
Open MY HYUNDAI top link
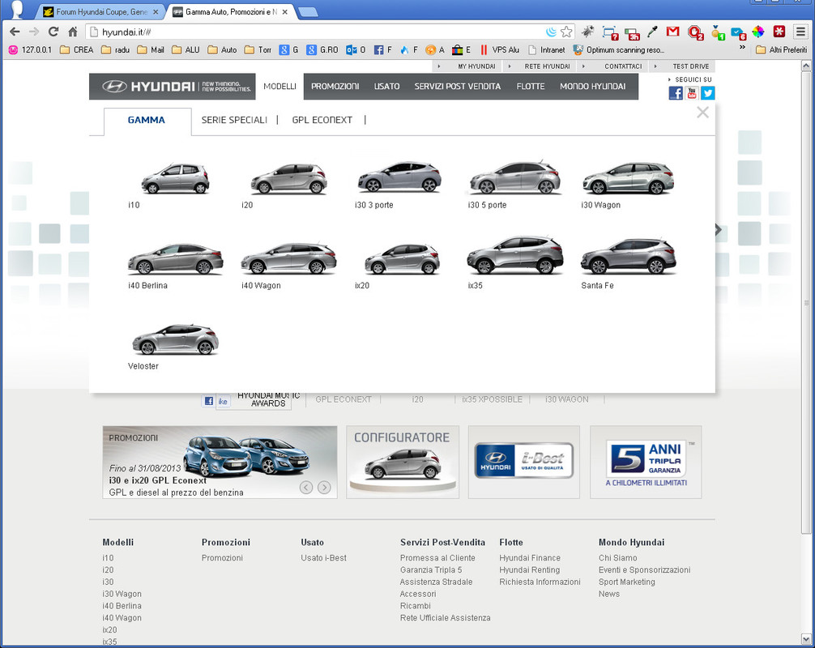pyautogui.click(x=476, y=66)
